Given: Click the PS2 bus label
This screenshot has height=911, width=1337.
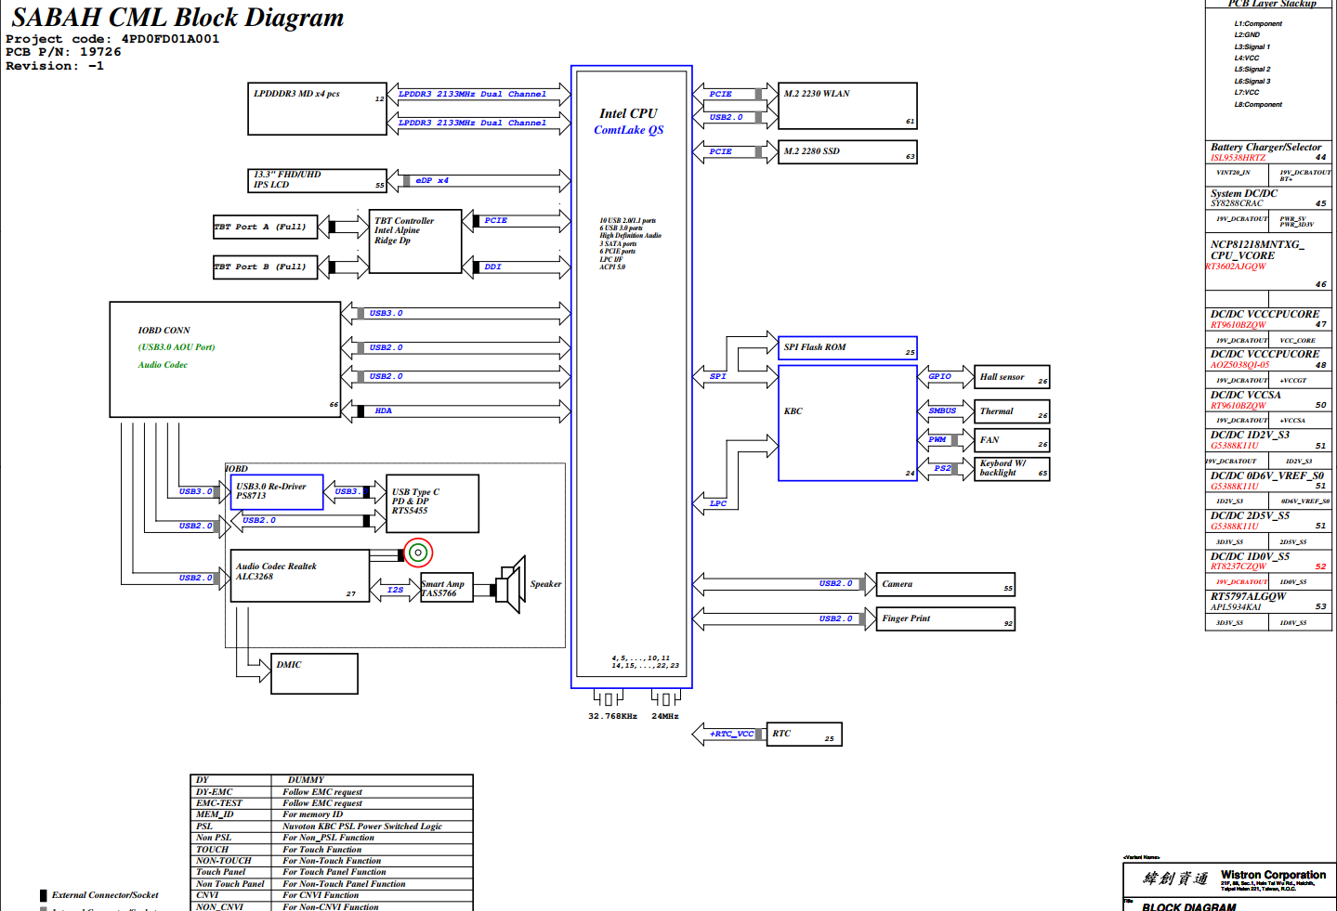Looking at the screenshot, I should pyautogui.click(x=942, y=469).
